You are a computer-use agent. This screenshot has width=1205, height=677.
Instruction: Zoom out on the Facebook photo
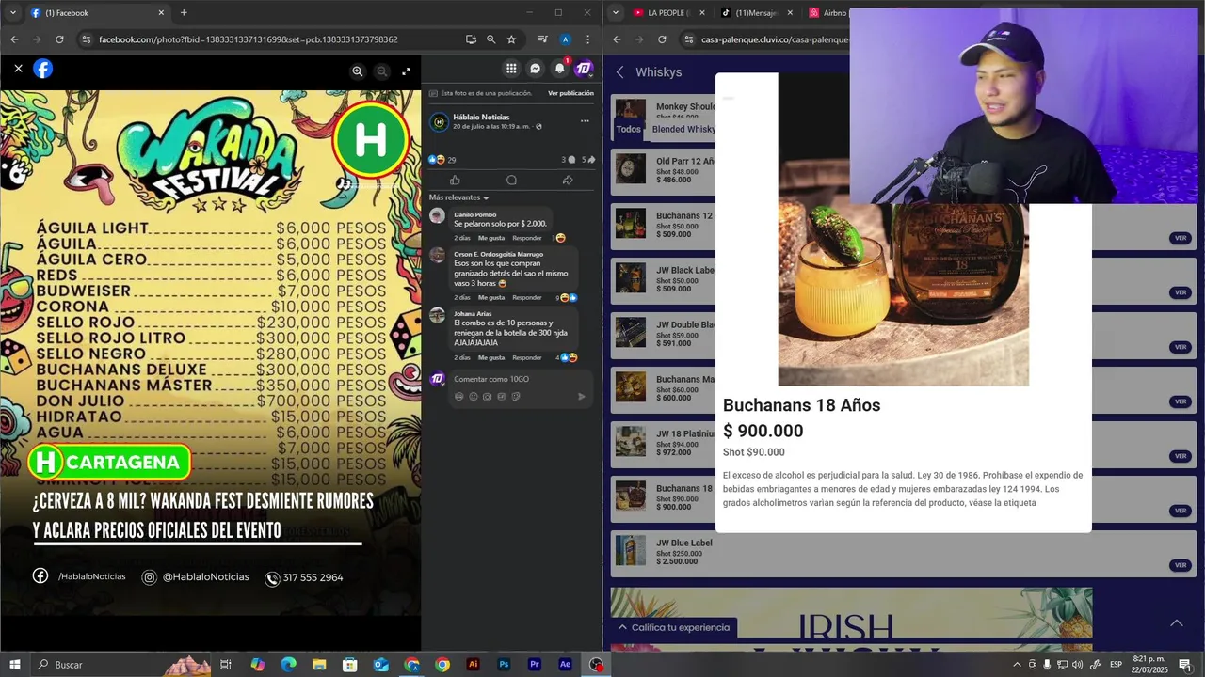click(382, 71)
